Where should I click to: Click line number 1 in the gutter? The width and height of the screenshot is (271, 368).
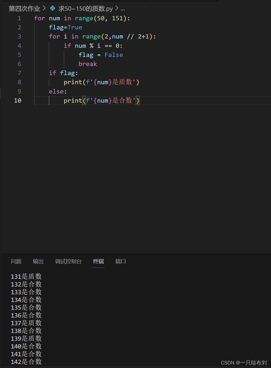19,18
